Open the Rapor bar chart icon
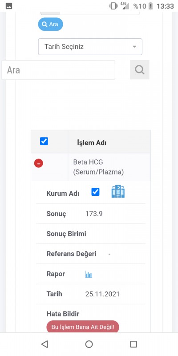This screenshot has height=356, width=178. tap(89, 274)
